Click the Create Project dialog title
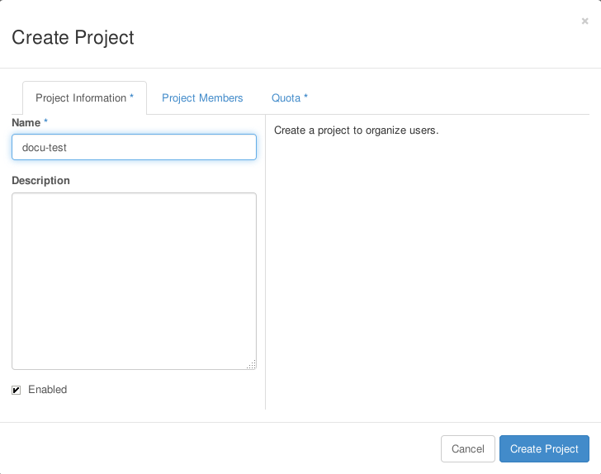 click(x=73, y=38)
